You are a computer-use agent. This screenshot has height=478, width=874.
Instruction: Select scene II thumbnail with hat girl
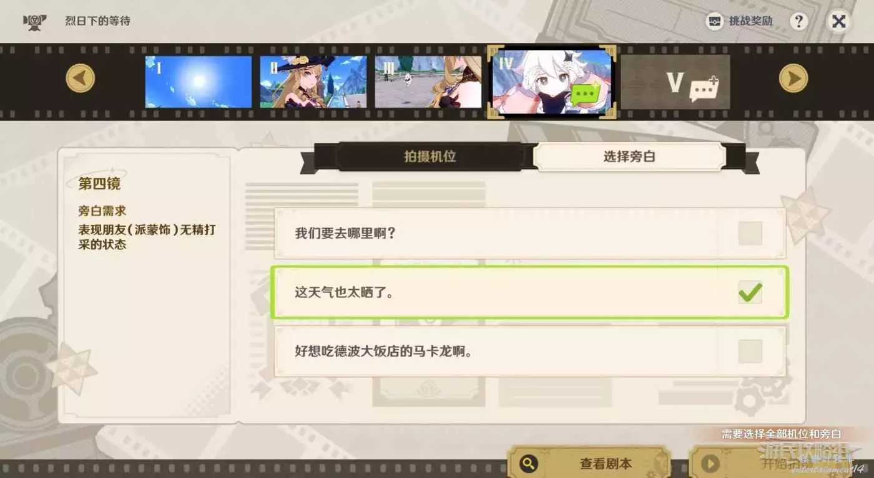pos(313,82)
